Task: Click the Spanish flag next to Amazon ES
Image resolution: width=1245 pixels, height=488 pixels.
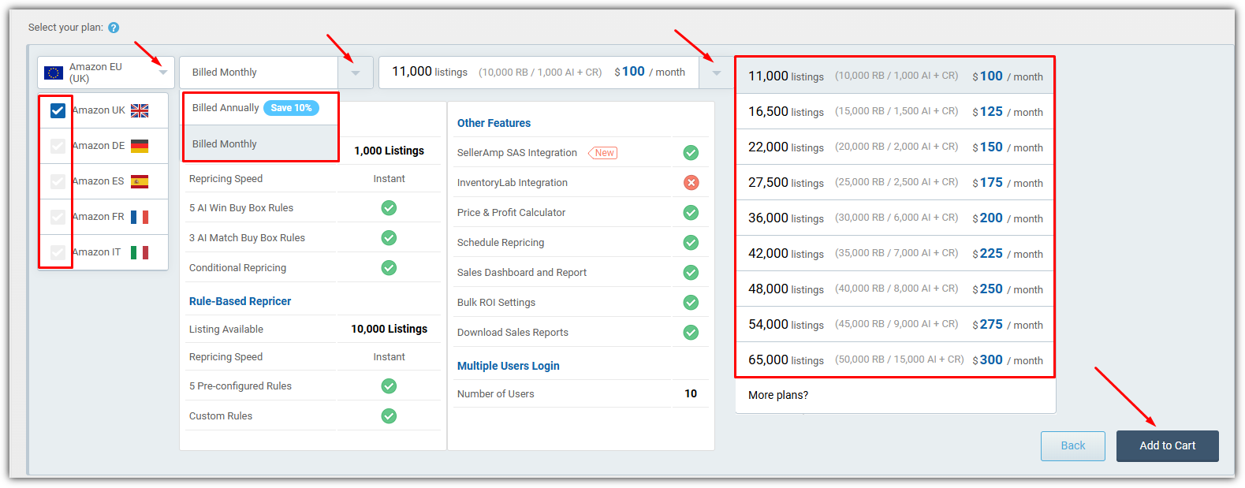Action: 140,181
